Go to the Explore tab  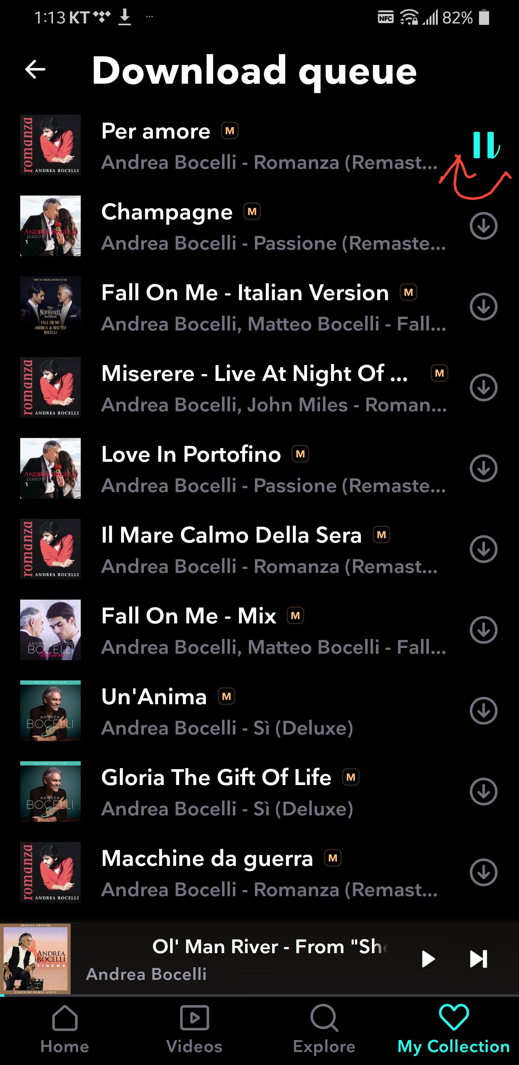pyautogui.click(x=324, y=1029)
